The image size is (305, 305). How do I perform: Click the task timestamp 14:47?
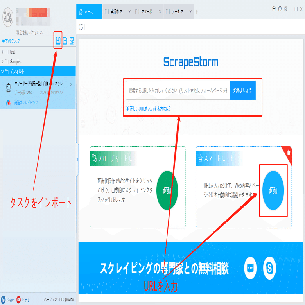(x=52, y=93)
